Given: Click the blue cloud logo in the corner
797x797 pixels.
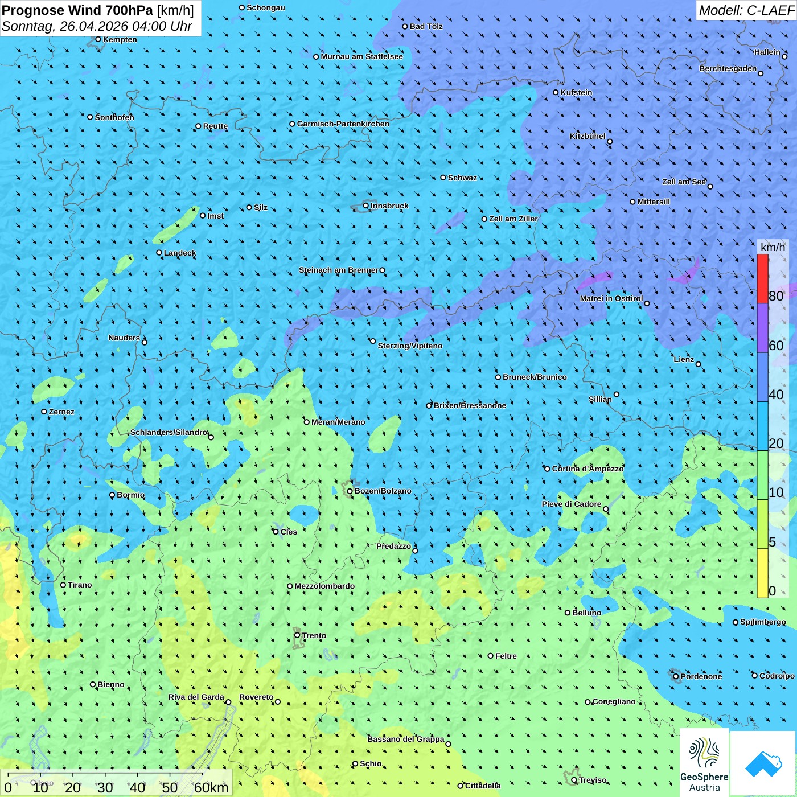Looking at the screenshot, I should [763, 763].
